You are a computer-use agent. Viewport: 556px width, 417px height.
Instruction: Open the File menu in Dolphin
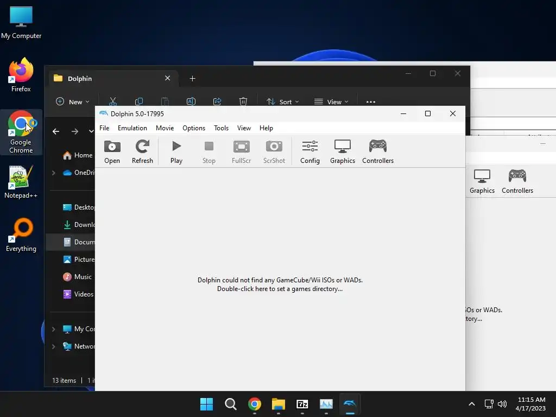[x=104, y=128]
